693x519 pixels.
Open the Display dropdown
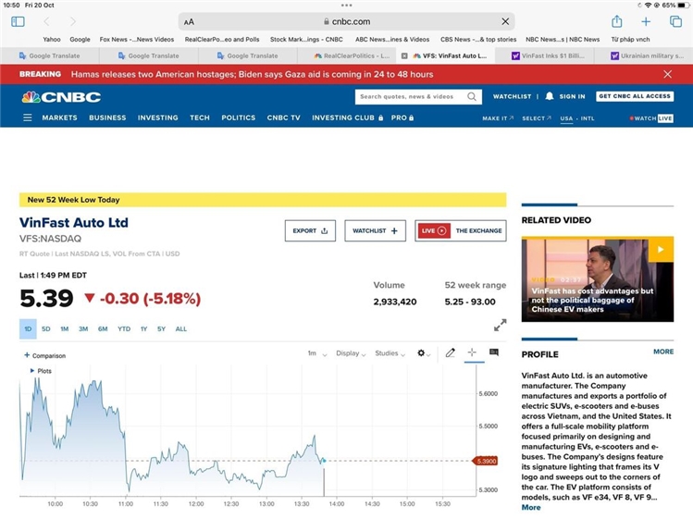pyautogui.click(x=351, y=353)
